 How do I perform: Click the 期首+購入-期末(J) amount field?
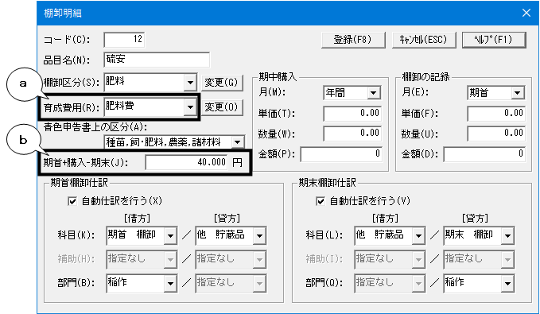tap(186, 162)
